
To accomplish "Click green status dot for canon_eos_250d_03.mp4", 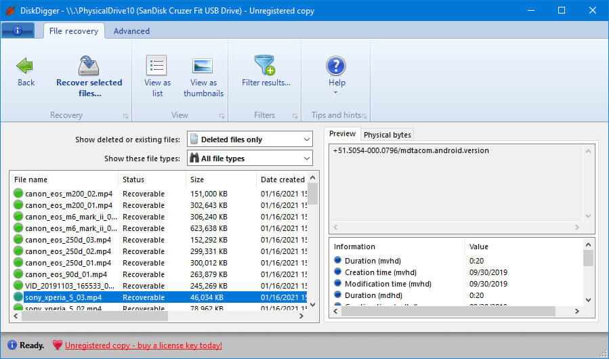I will pyautogui.click(x=18, y=239).
